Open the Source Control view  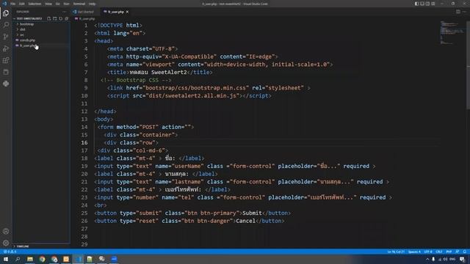pos(6,37)
